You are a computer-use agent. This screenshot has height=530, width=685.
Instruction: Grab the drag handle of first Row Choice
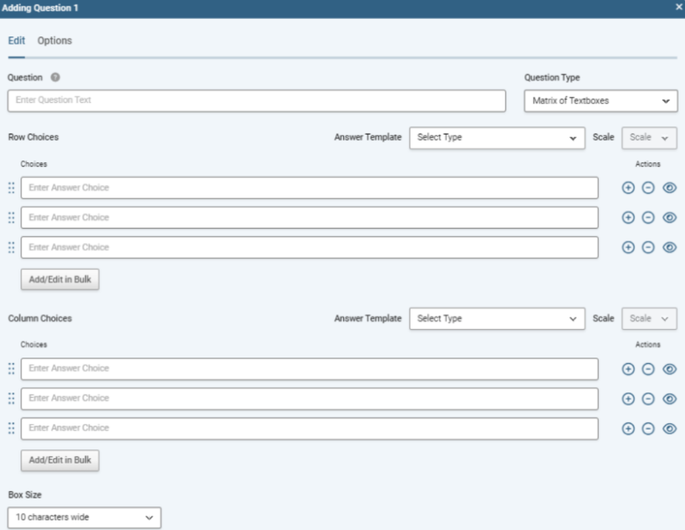click(x=11, y=187)
